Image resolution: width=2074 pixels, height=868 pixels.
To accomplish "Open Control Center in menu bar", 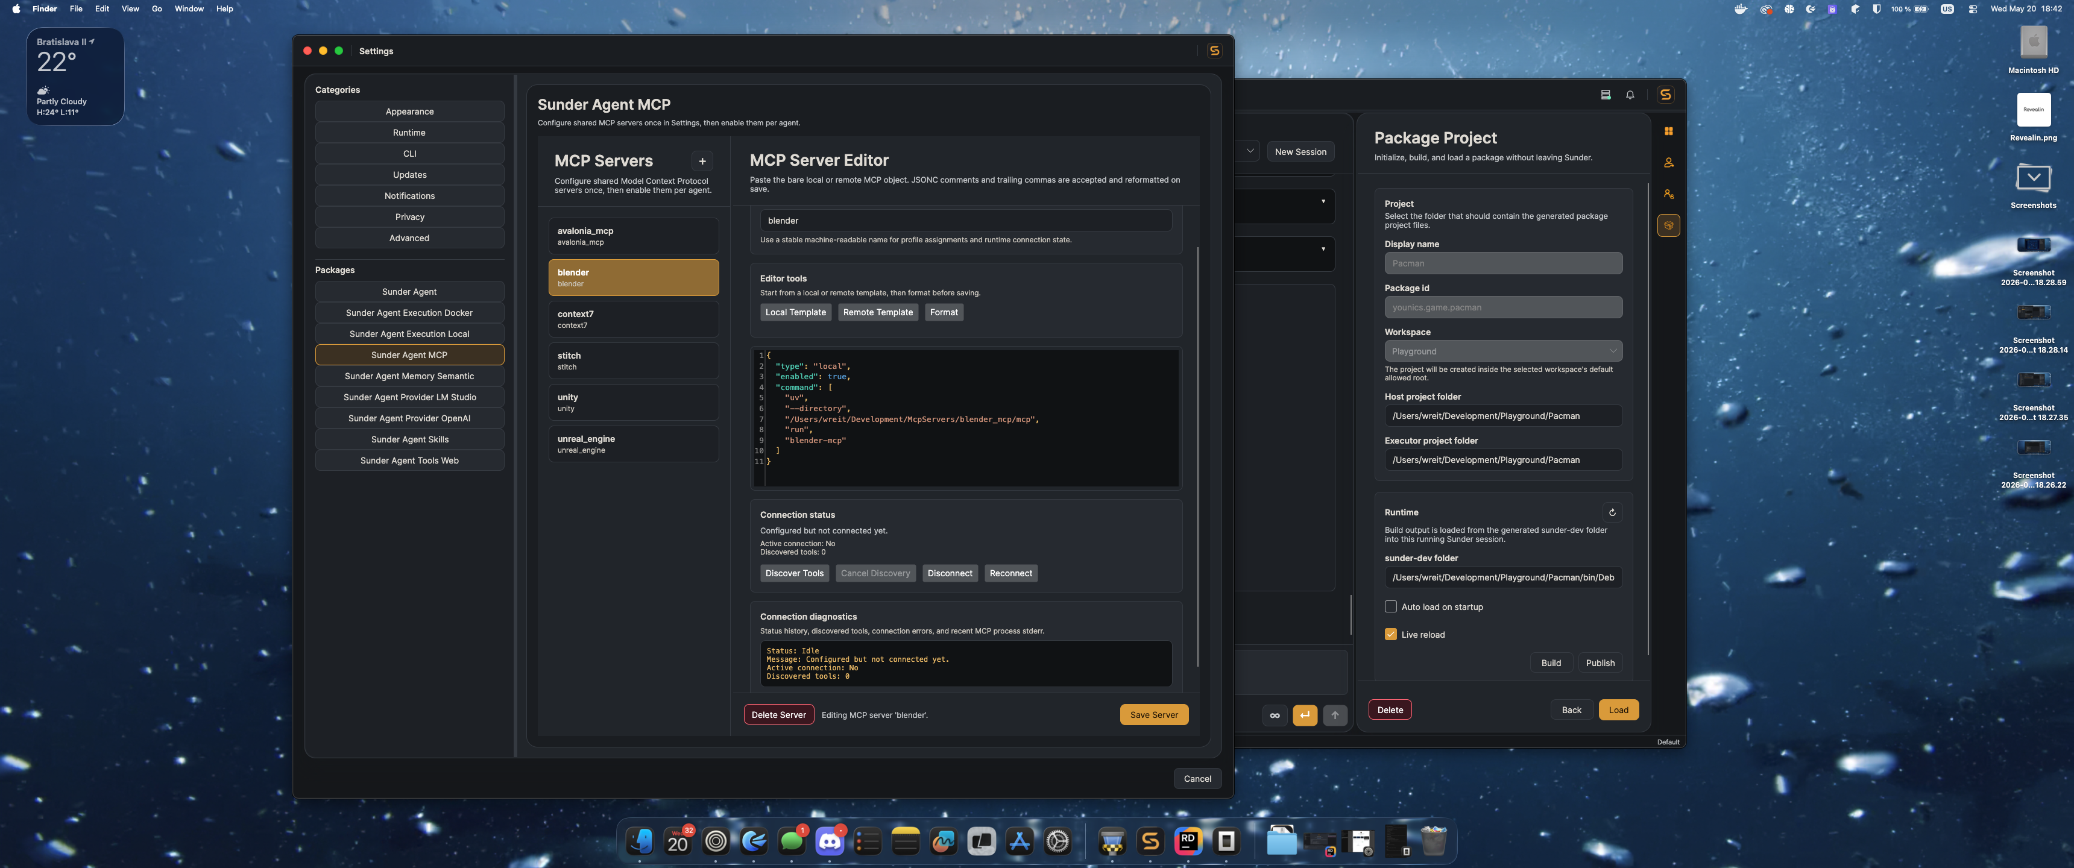I will point(1973,9).
